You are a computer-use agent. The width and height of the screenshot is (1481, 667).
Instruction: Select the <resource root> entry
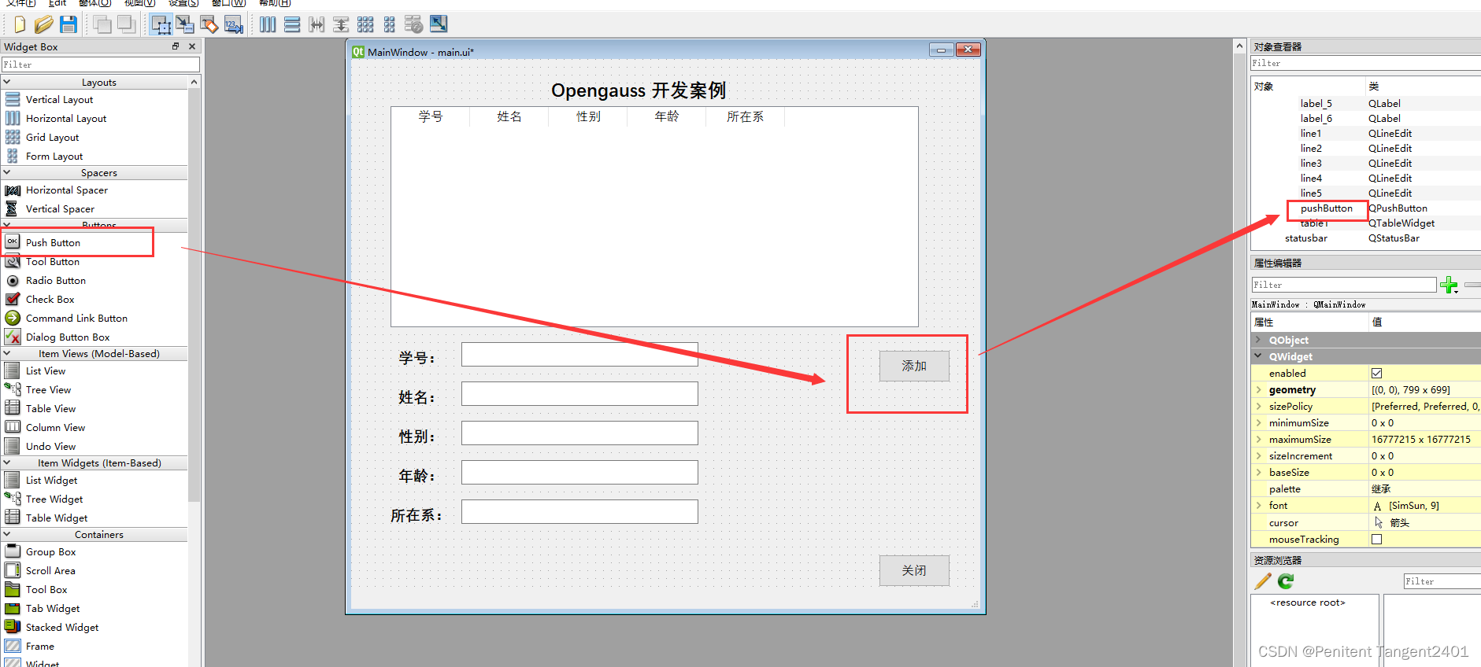tap(1308, 603)
